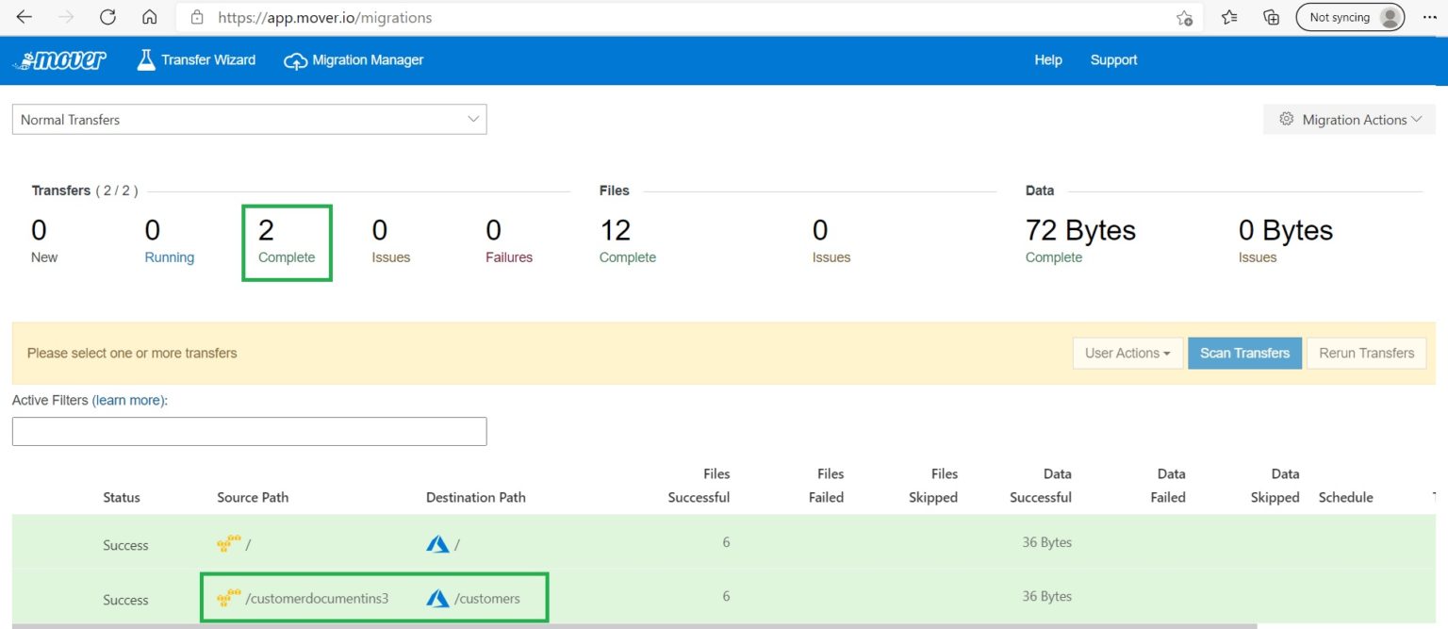Click the Azure icon in the / row
The image size is (1448, 629).
pos(437,544)
